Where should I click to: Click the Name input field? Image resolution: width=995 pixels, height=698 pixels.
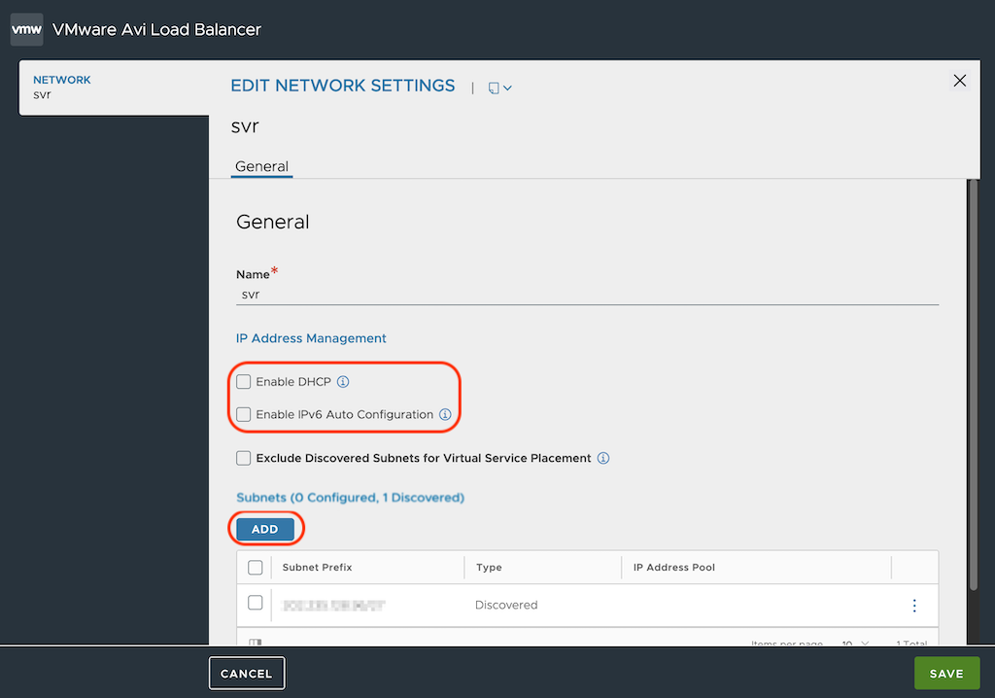(587, 294)
